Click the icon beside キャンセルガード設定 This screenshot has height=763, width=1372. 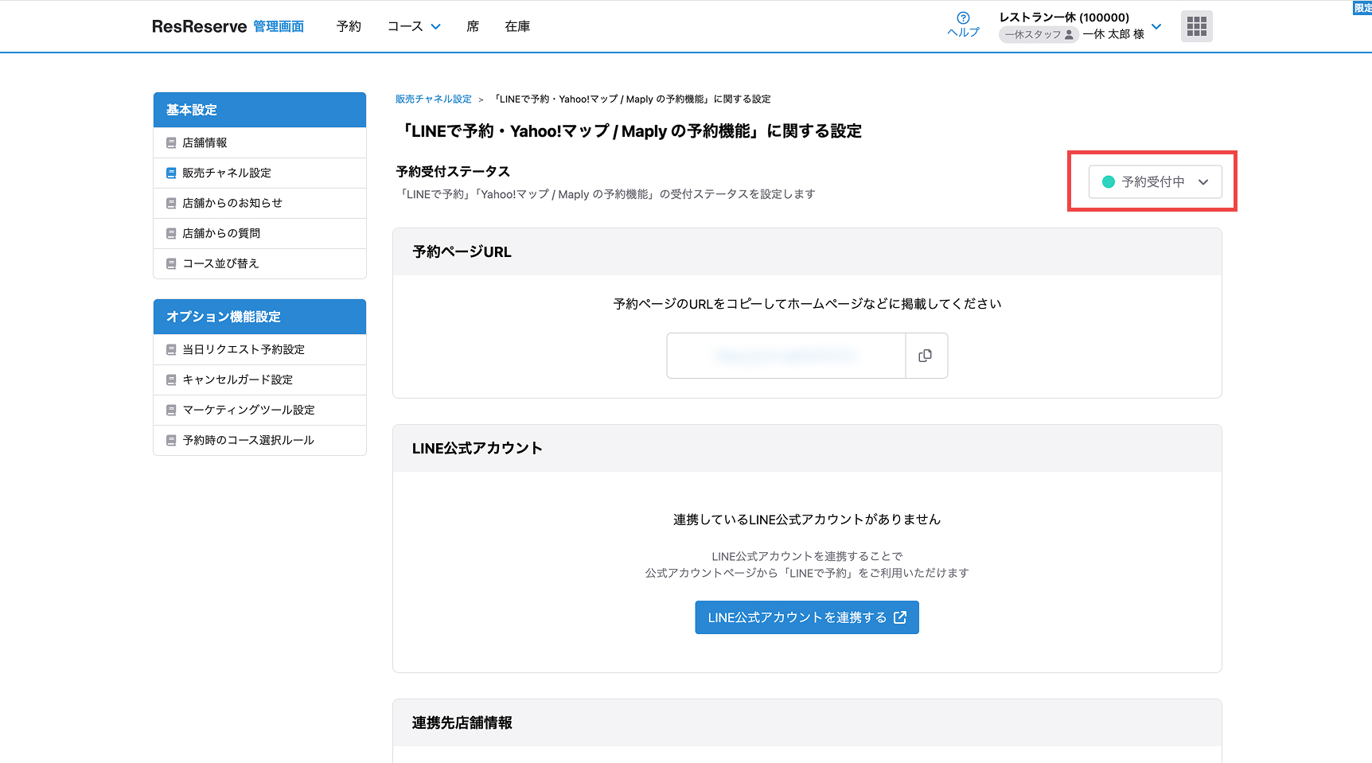click(x=171, y=380)
